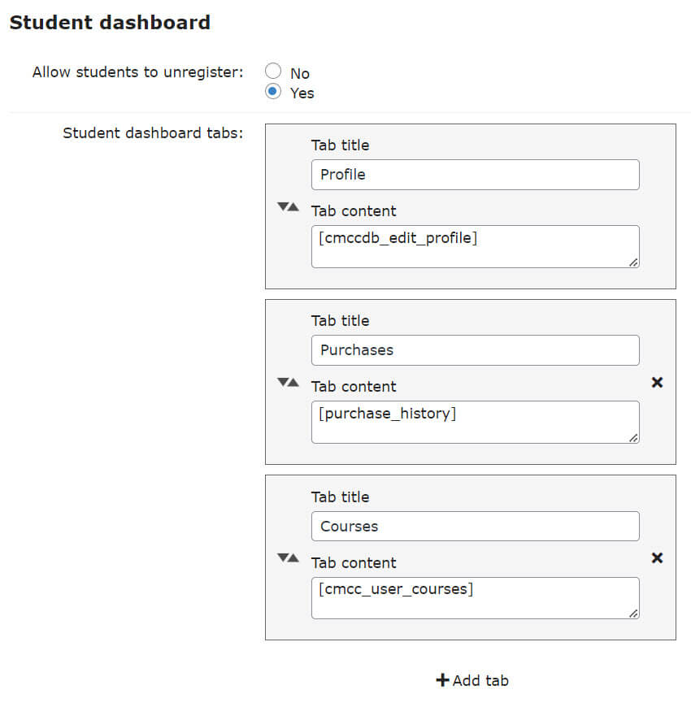Focus the Profile tab title field

click(475, 175)
